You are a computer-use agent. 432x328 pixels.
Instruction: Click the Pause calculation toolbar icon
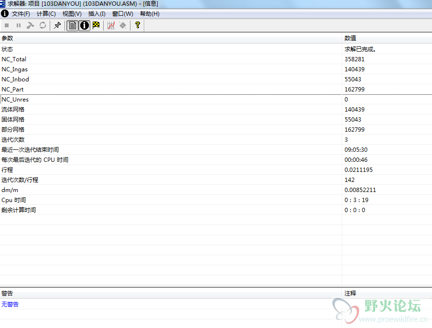(19, 25)
